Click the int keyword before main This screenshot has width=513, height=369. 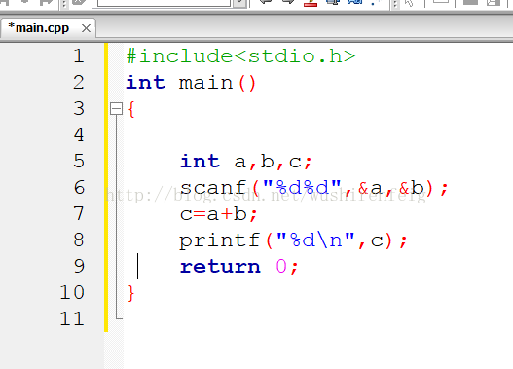[x=146, y=82]
